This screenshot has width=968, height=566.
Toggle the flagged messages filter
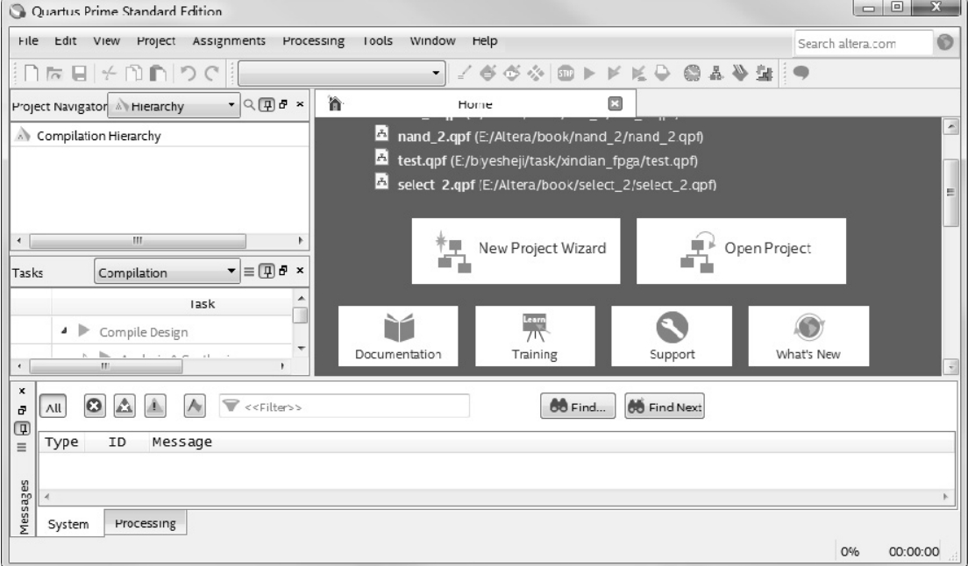tap(195, 407)
